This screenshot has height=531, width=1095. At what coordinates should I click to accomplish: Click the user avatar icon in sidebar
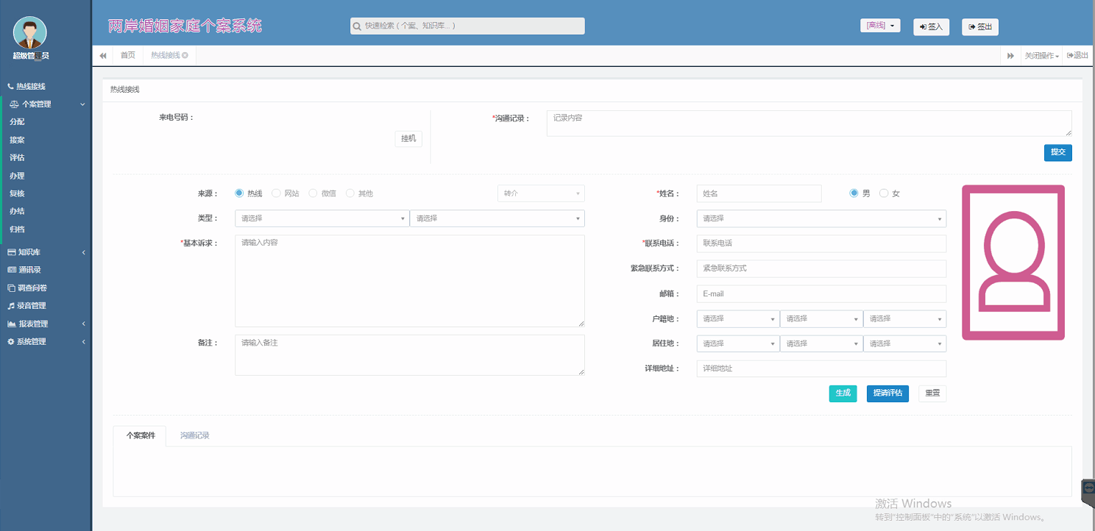click(30, 33)
